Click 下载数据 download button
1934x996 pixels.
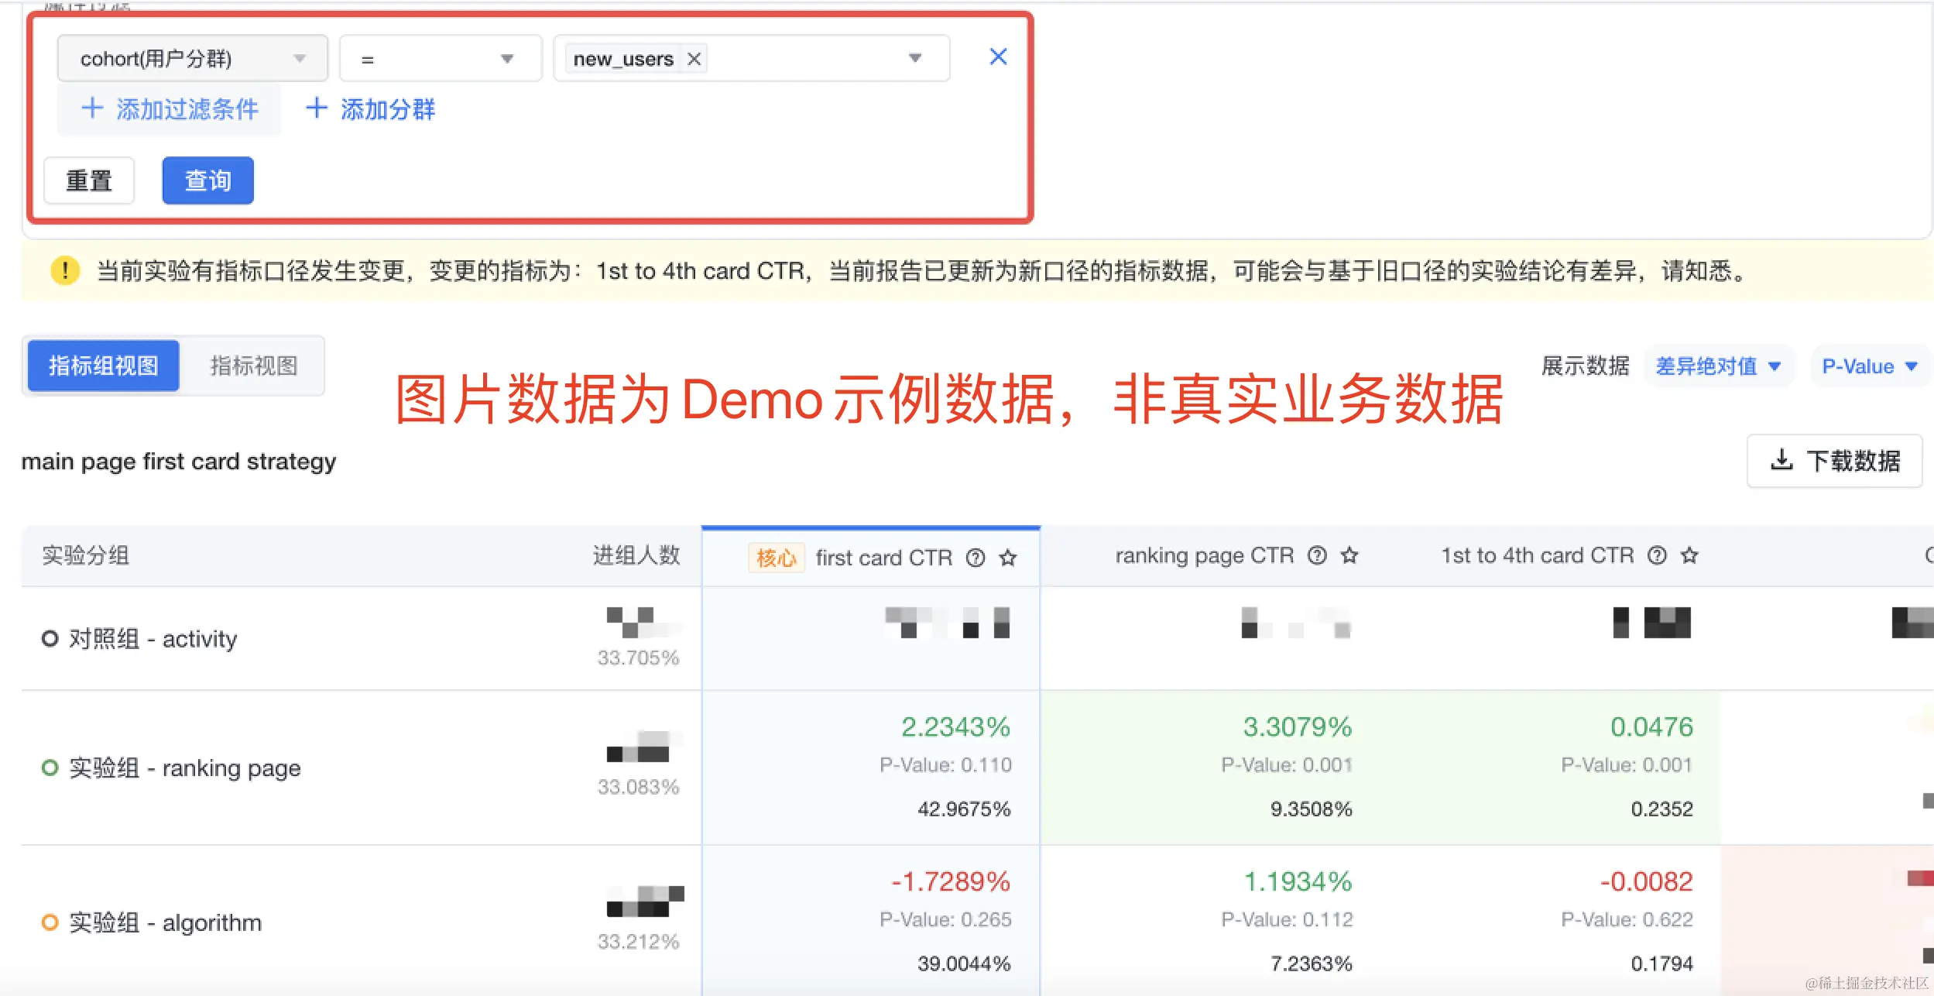pyautogui.click(x=1834, y=461)
